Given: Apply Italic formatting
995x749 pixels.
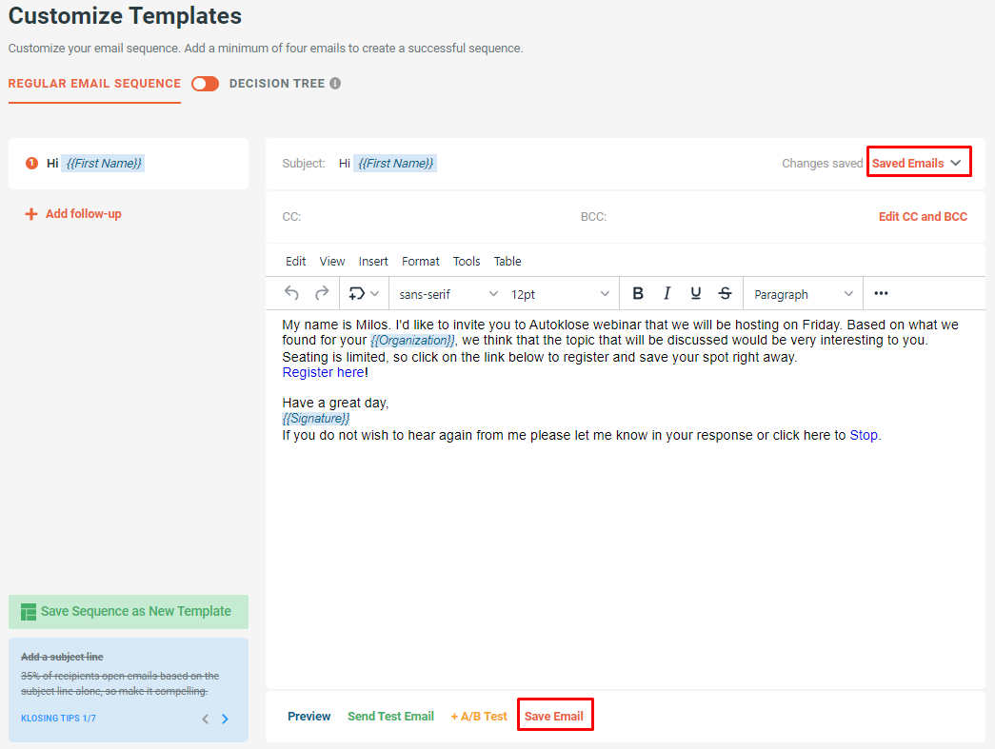Looking at the screenshot, I should point(667,293).
